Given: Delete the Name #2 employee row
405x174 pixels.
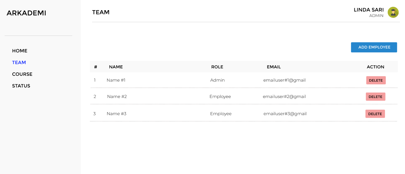Looking at the screenshot, I should click(375, 97).
